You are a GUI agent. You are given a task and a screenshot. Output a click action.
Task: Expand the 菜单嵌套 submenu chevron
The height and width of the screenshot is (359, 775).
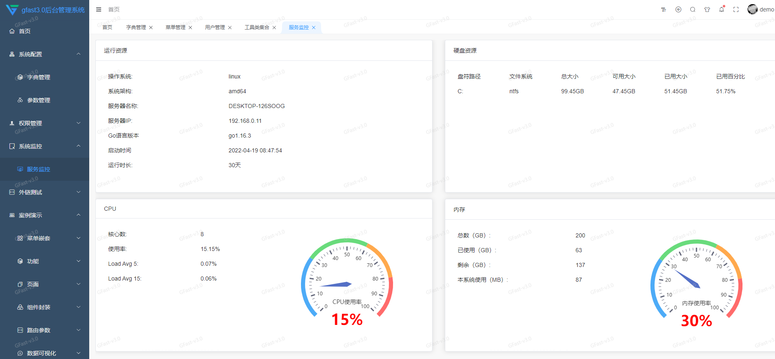[79, 238]
